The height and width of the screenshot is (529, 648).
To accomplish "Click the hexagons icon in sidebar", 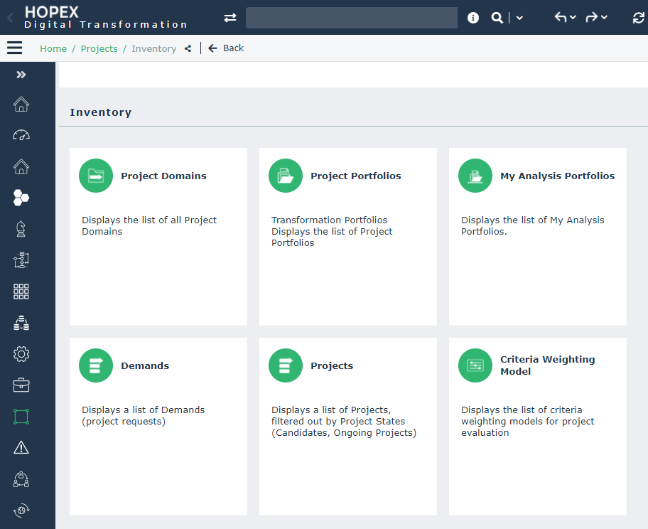I will tap(21, 198).
